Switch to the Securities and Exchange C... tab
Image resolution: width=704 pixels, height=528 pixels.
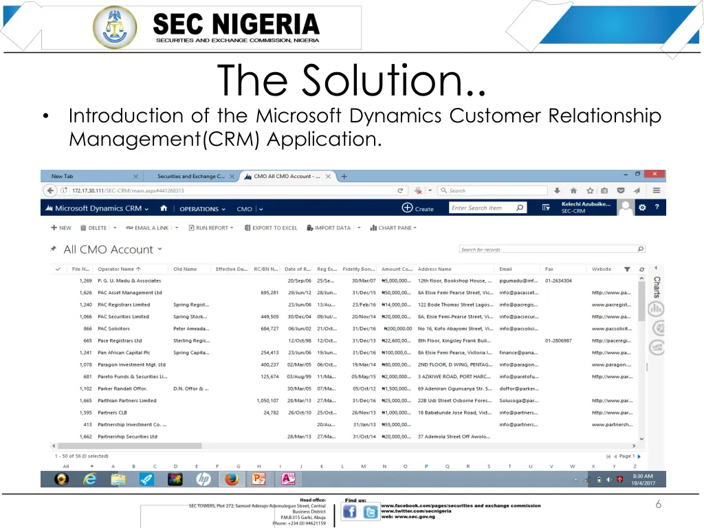point(191,177)
